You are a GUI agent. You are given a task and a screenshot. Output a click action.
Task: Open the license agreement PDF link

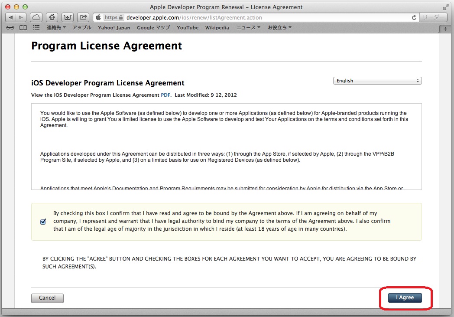[166, 95]
